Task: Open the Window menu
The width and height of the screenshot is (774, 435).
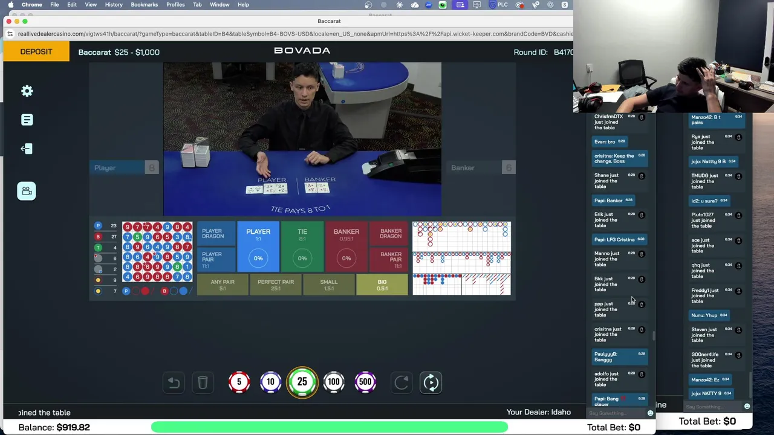Action: click(220, 4)
